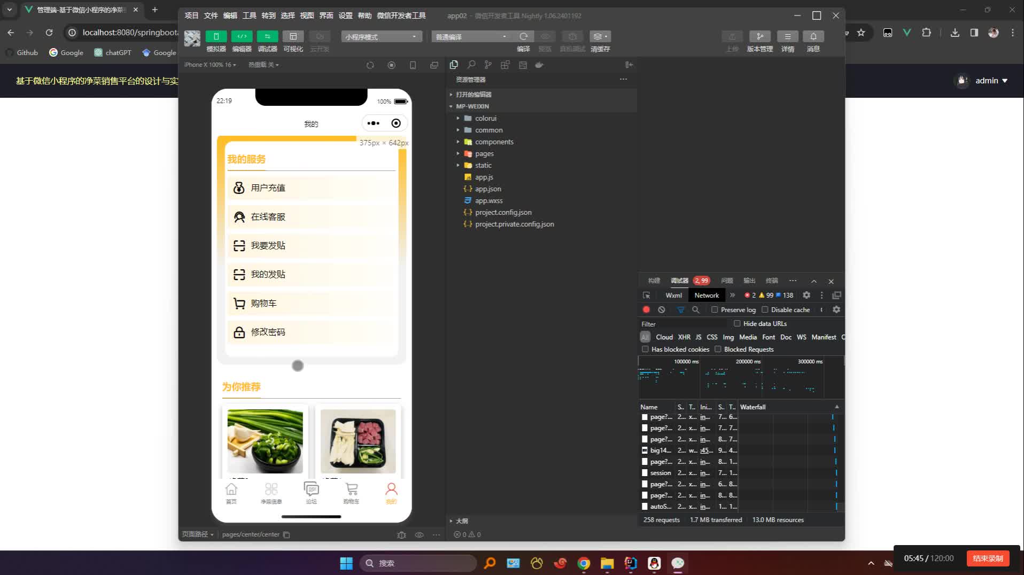Image resolution: width=1024 pixels, height=575 pixels.
Task: Click the Windows taskbar search box
Action: click(x=417, y=563)
